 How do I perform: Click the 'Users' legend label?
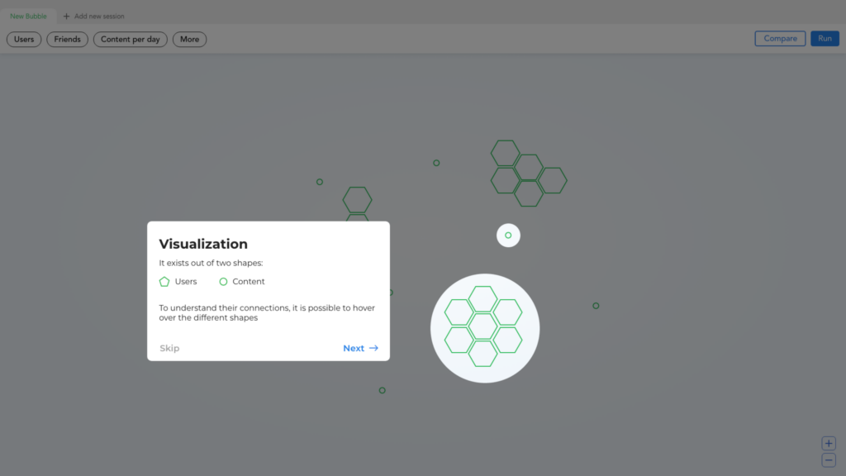tap(186, 282)
